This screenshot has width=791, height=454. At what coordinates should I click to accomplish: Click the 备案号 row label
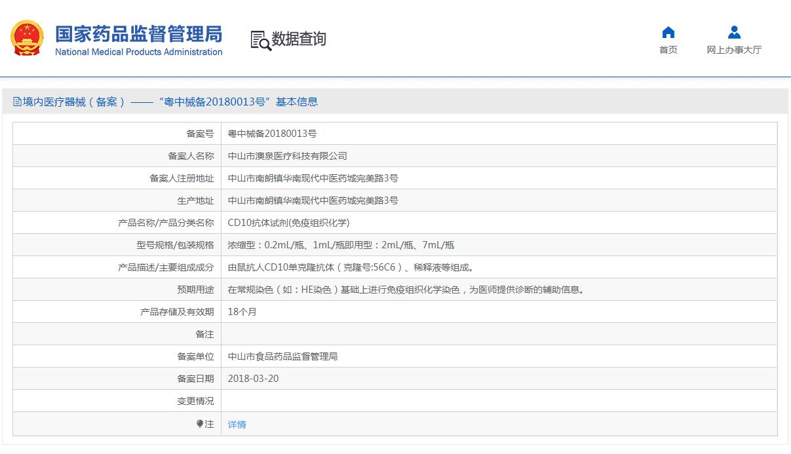pyautogui.click(x=200, y=134)
